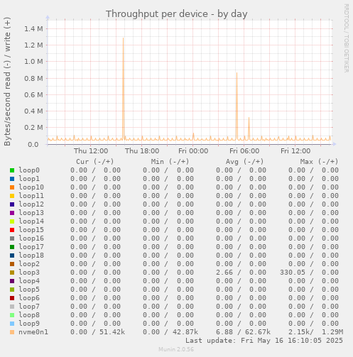Select the loop13 legend label
The height and width of the screenshot is (357, 353).
pos(31,213)
